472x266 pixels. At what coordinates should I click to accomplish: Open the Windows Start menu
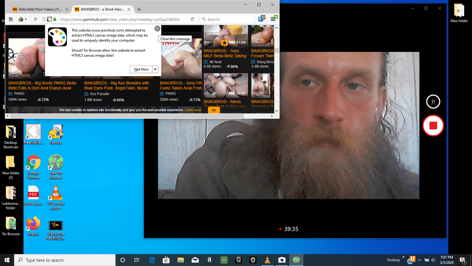pyautogui.click(x=7, y=260)
